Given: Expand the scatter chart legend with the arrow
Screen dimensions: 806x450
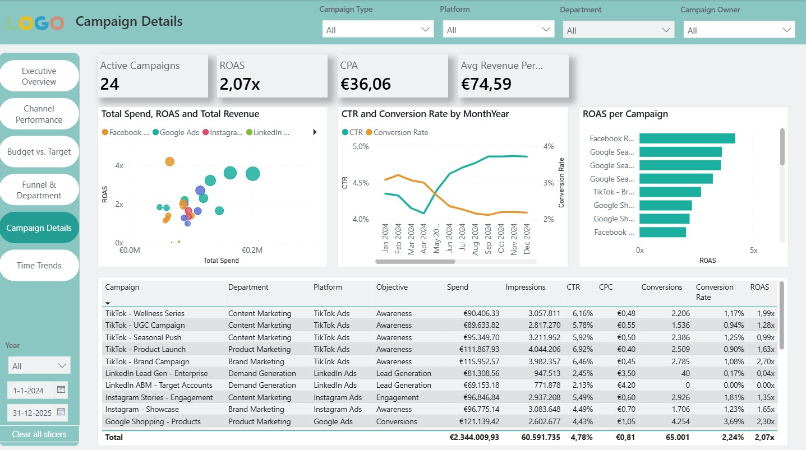Looking at the screenshot, I should (x=315, y=133).
